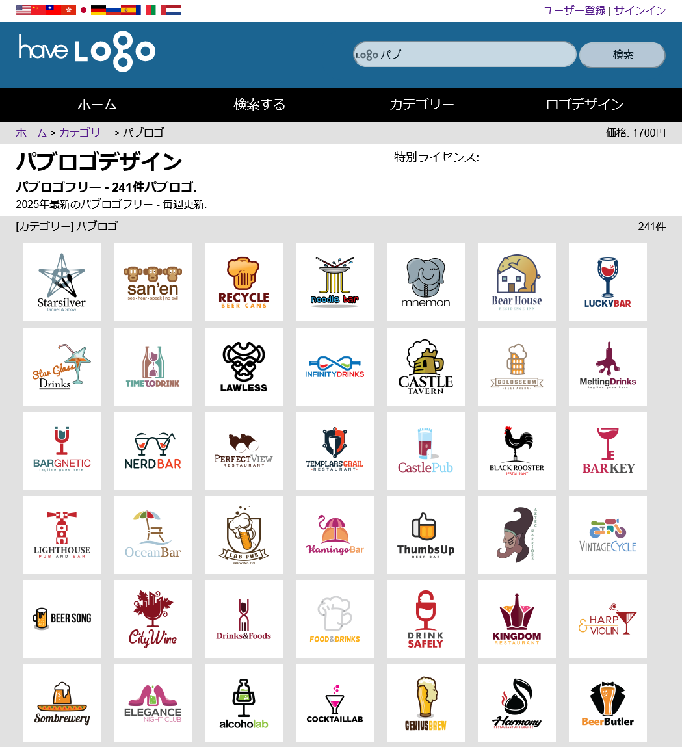
Task: Click the Hong Kong flag icon
Action: click(x=68, y=10)
